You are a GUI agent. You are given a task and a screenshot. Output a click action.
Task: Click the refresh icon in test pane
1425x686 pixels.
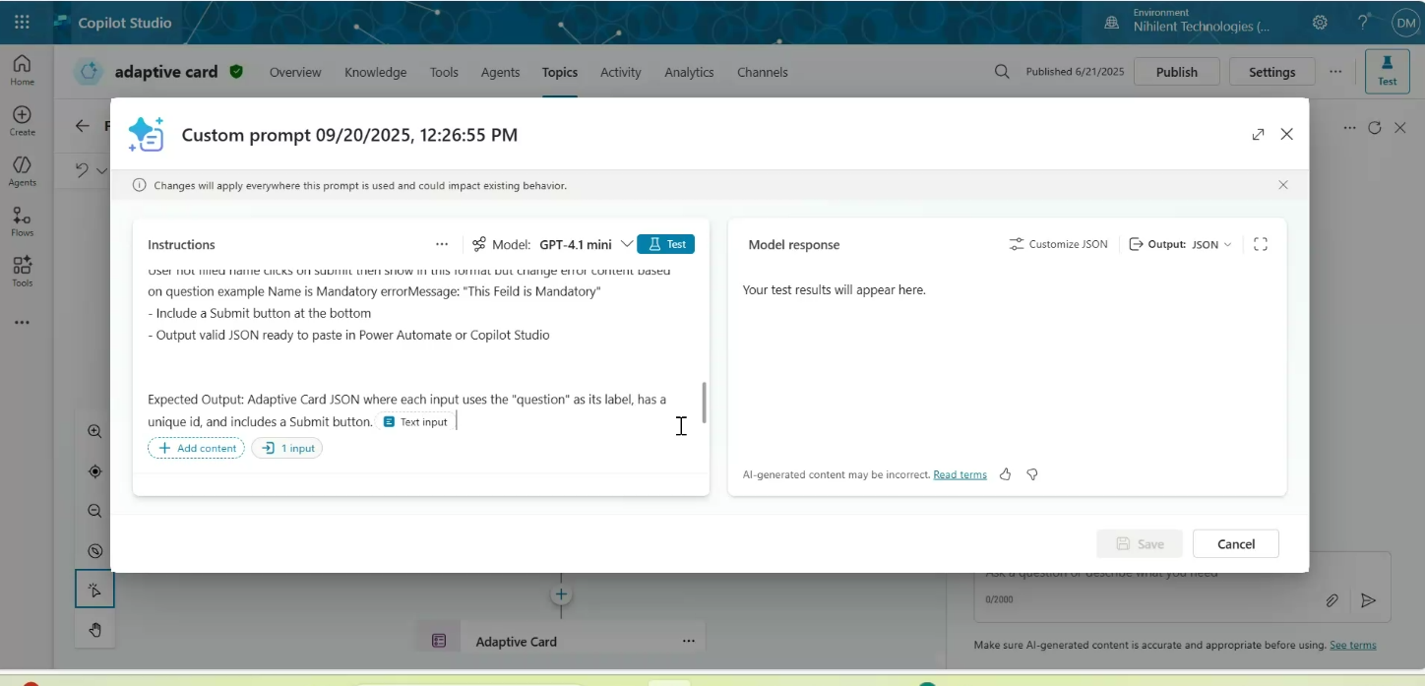1375,128
